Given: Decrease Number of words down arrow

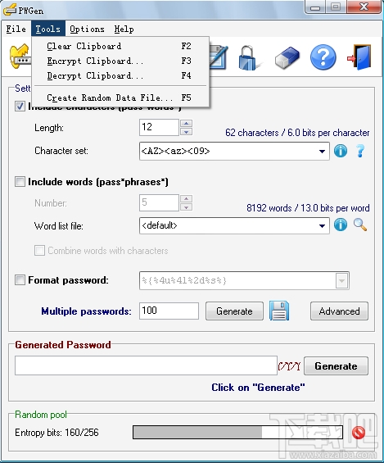Looking at the screenshot, I should pyautogui.click(x=186, y=207).
